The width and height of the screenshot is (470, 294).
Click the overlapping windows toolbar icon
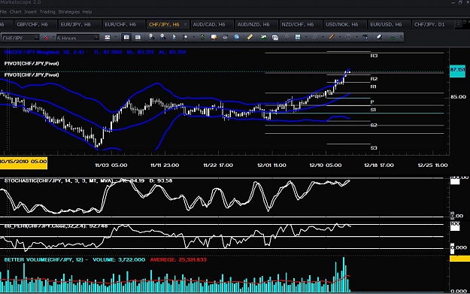pyautogui.click(x=275, y=38)
